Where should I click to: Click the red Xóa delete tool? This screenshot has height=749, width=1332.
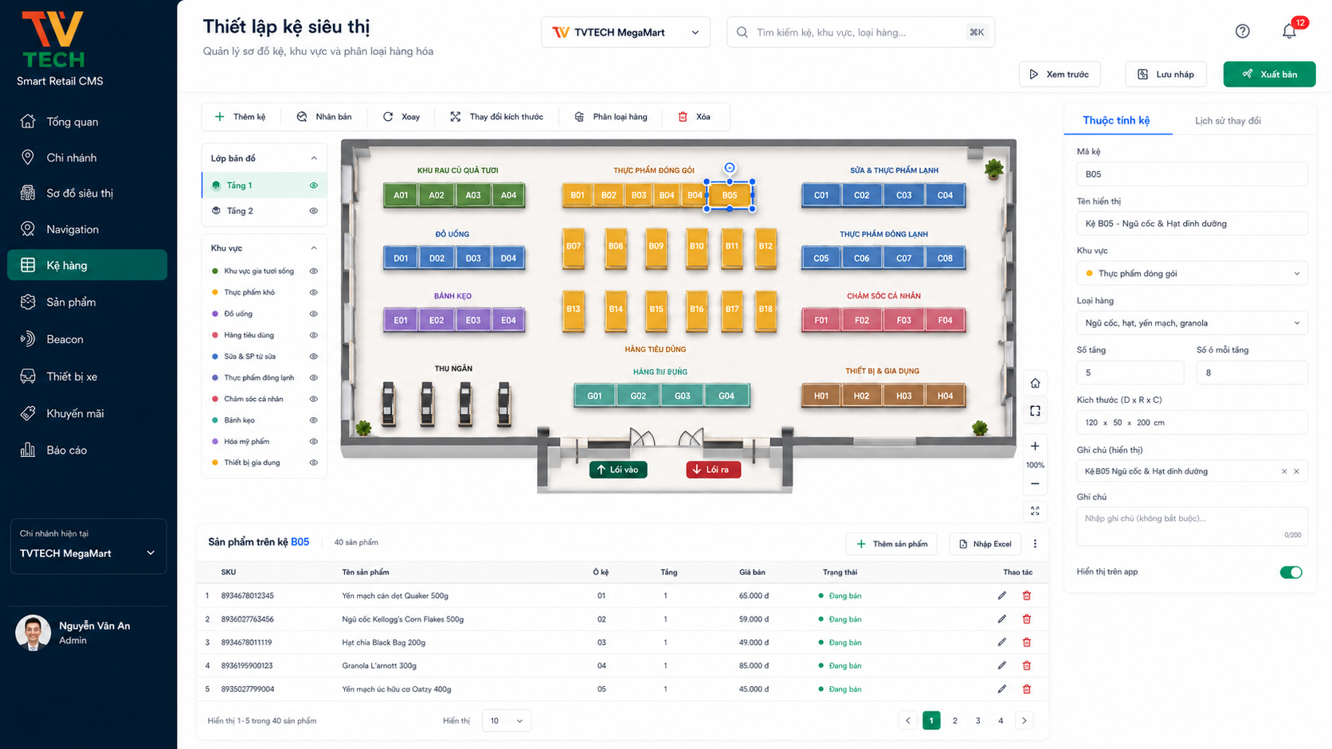pyautogui.click(x=694, y=116)
